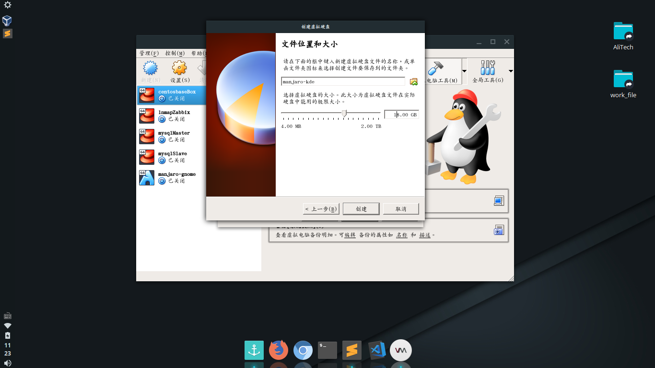655x368 pixels.
Task: Launch Firefox from the dock
Action: pos(279,350)
